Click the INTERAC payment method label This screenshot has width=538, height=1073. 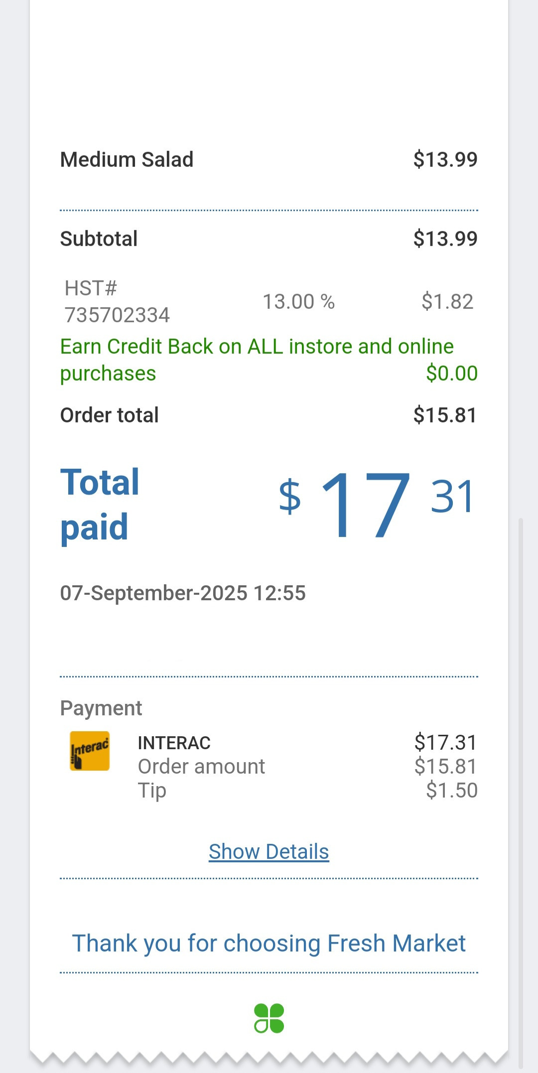coord(174,743)
